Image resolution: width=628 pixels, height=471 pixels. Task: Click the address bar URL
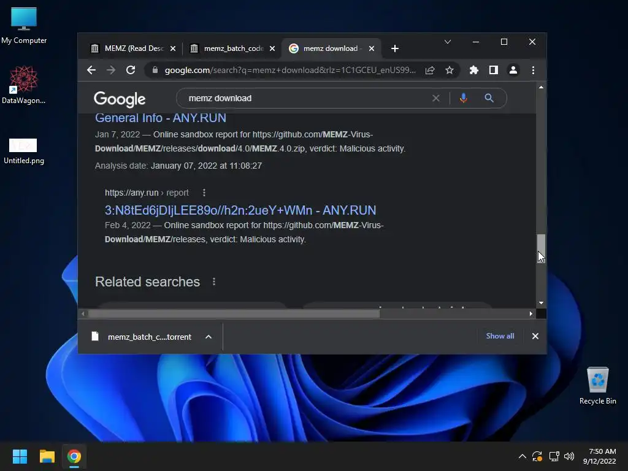coord(290,70)
